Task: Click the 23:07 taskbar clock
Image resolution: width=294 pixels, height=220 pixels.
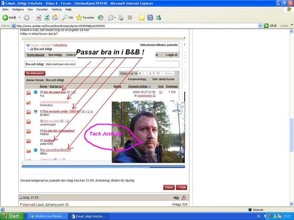Action: (287, 216)
